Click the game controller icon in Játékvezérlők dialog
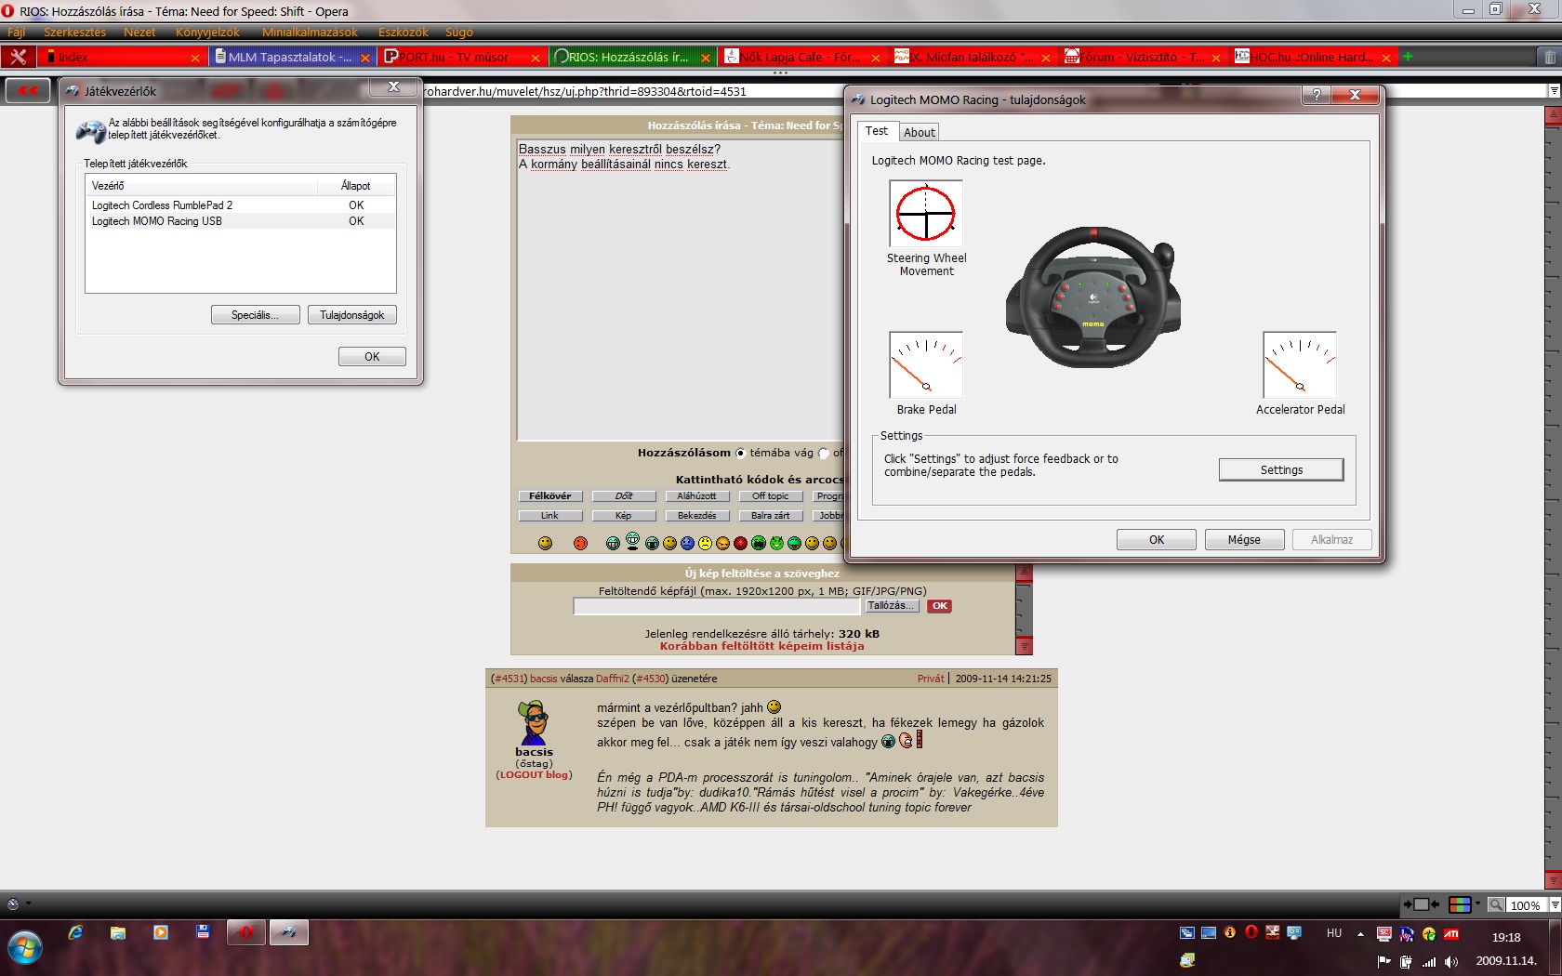Screen dimensions: 1562x976 [90, 130]
